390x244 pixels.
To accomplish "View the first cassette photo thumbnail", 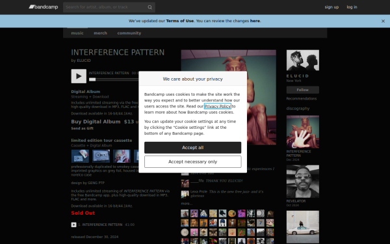I will (x=80, y=156).
